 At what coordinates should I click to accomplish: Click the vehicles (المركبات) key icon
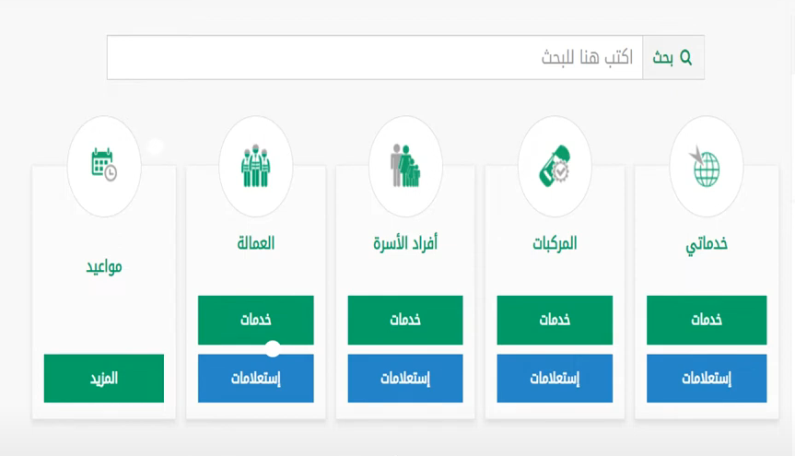pos(555,167)
